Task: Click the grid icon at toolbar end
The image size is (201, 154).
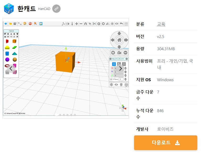Action: click(126, 24)
